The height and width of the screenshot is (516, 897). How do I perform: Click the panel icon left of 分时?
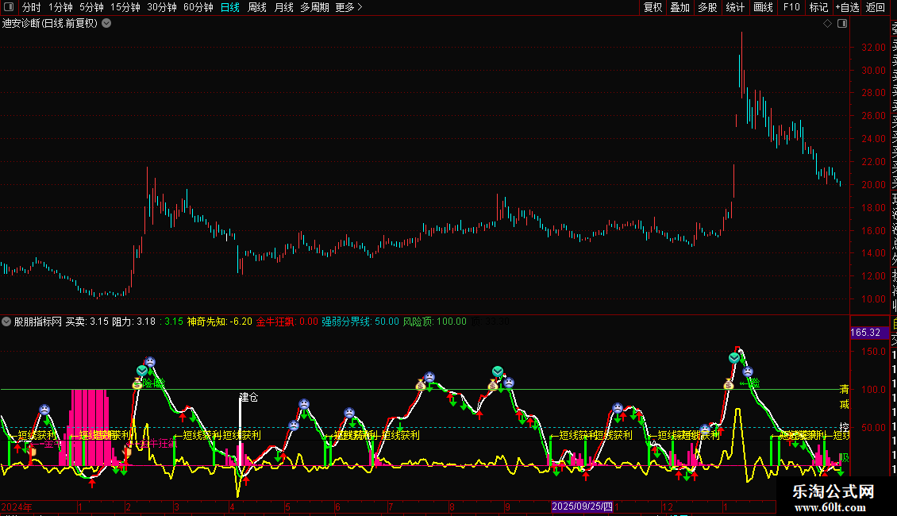pyautogui.click(x=10, y=7)
